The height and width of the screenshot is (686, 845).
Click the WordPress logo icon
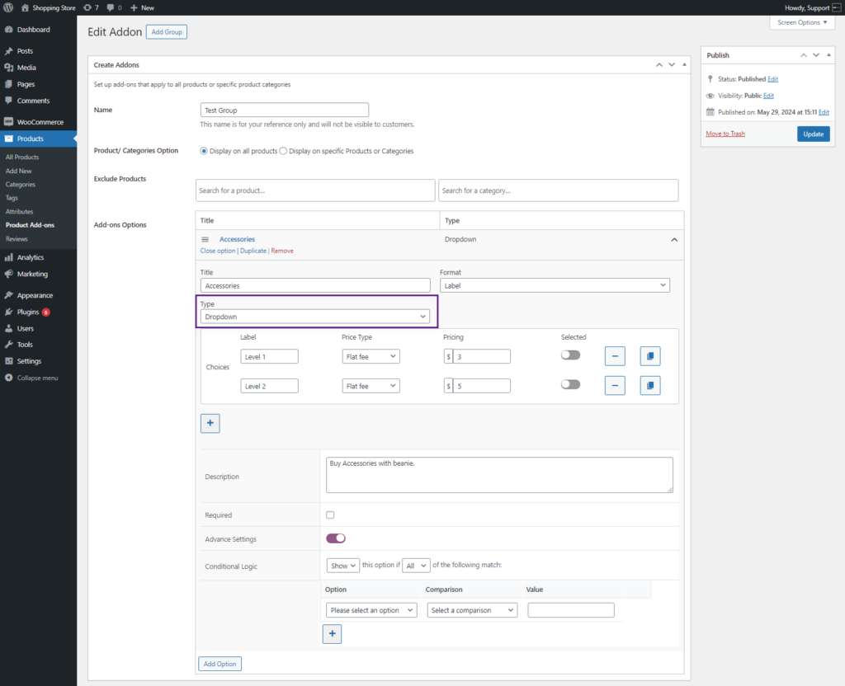tap(8, 7)
